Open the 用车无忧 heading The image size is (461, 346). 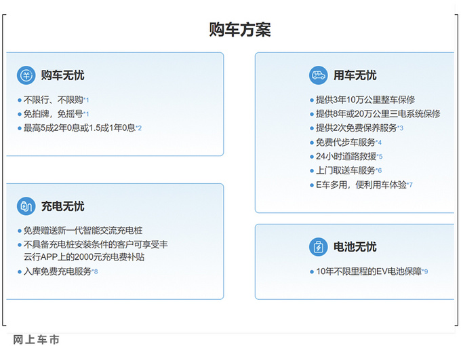click(355, 75)
